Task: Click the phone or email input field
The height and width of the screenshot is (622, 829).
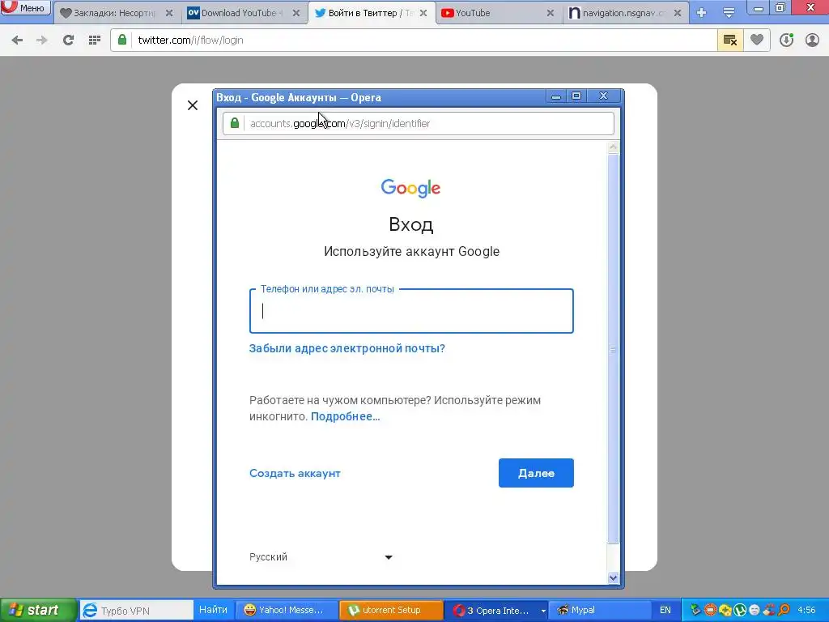Action: coord(411,311)
